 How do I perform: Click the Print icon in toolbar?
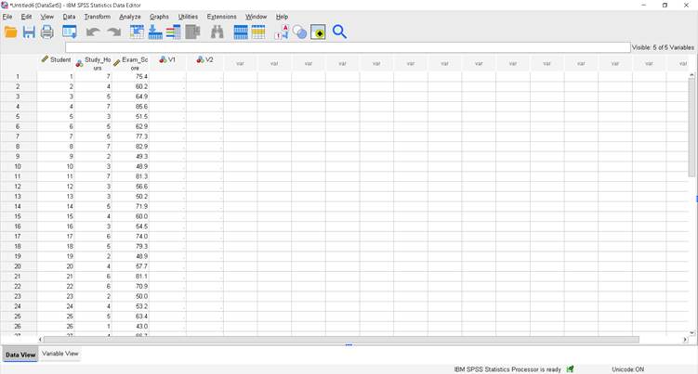coord(46,32)
